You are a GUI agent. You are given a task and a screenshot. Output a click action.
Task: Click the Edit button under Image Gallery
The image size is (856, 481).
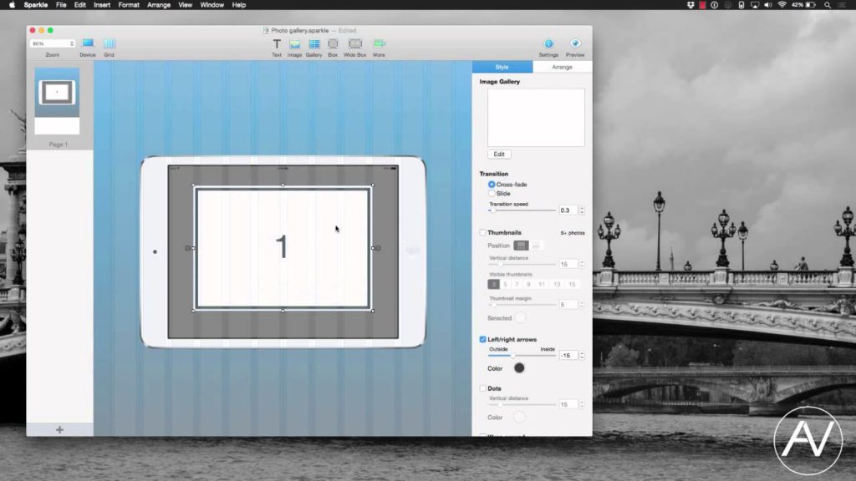(499, 154)
